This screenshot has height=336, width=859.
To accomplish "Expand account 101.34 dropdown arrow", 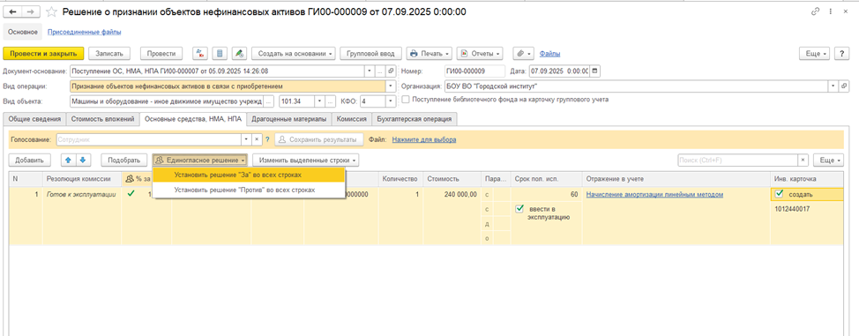I will pyautogui.click(x=320, y=101).
